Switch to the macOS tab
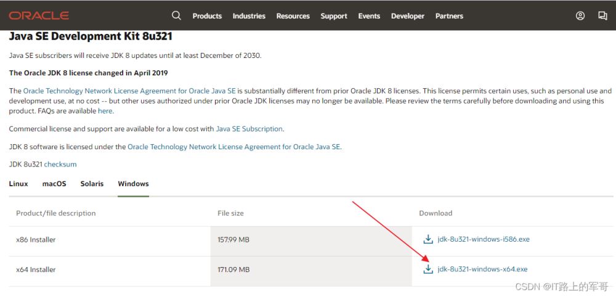Image resolution: width=616 pixels, height=296 pixels. click(54, 184)
